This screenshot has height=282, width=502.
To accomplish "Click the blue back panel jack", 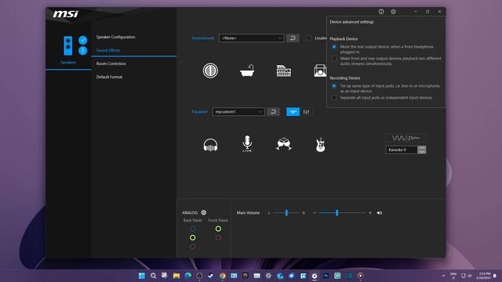I will click(x=192, y=229).
